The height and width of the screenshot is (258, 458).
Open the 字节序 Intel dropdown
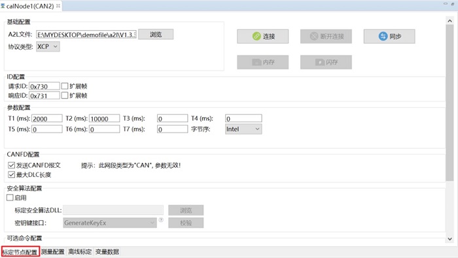click(x=243, y=129)
